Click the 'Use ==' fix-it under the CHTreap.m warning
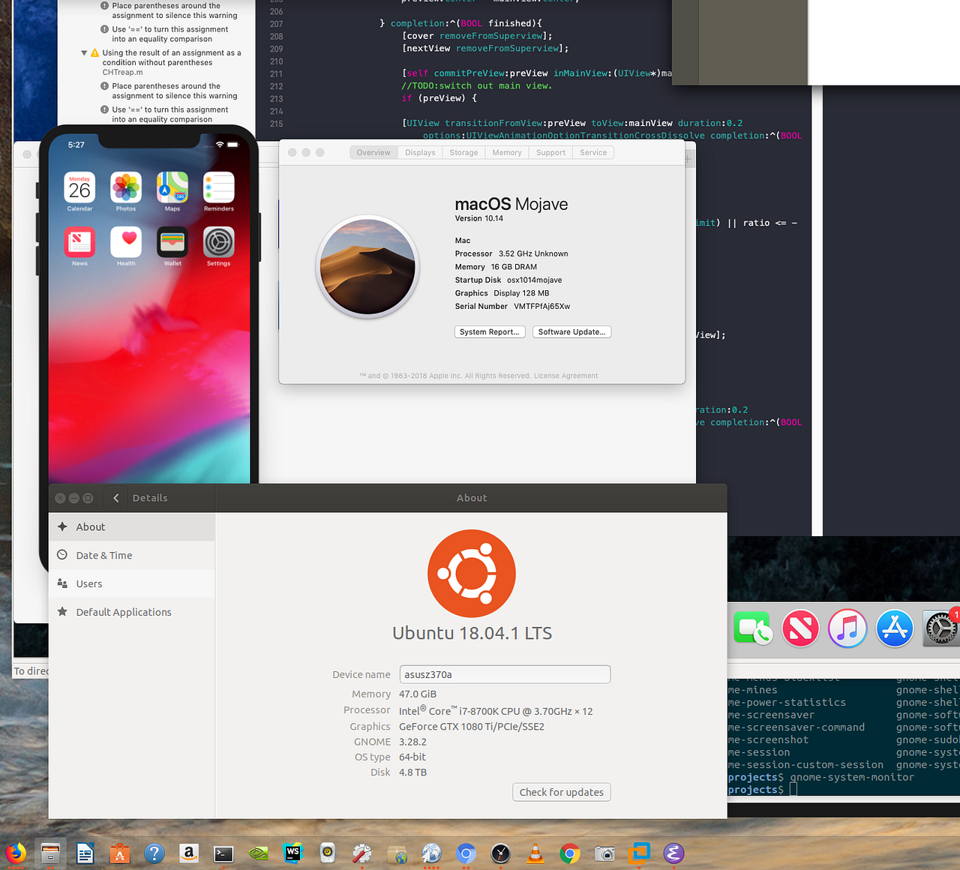The height and width of the screenshot is (870, 960). coord(170,115)
